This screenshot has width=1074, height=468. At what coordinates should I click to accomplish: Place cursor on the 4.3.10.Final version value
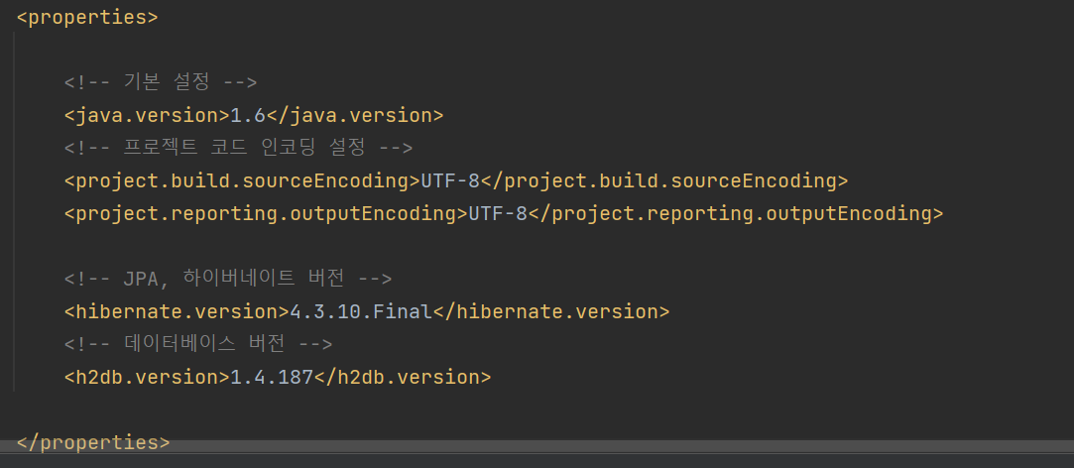coord(361,311)
